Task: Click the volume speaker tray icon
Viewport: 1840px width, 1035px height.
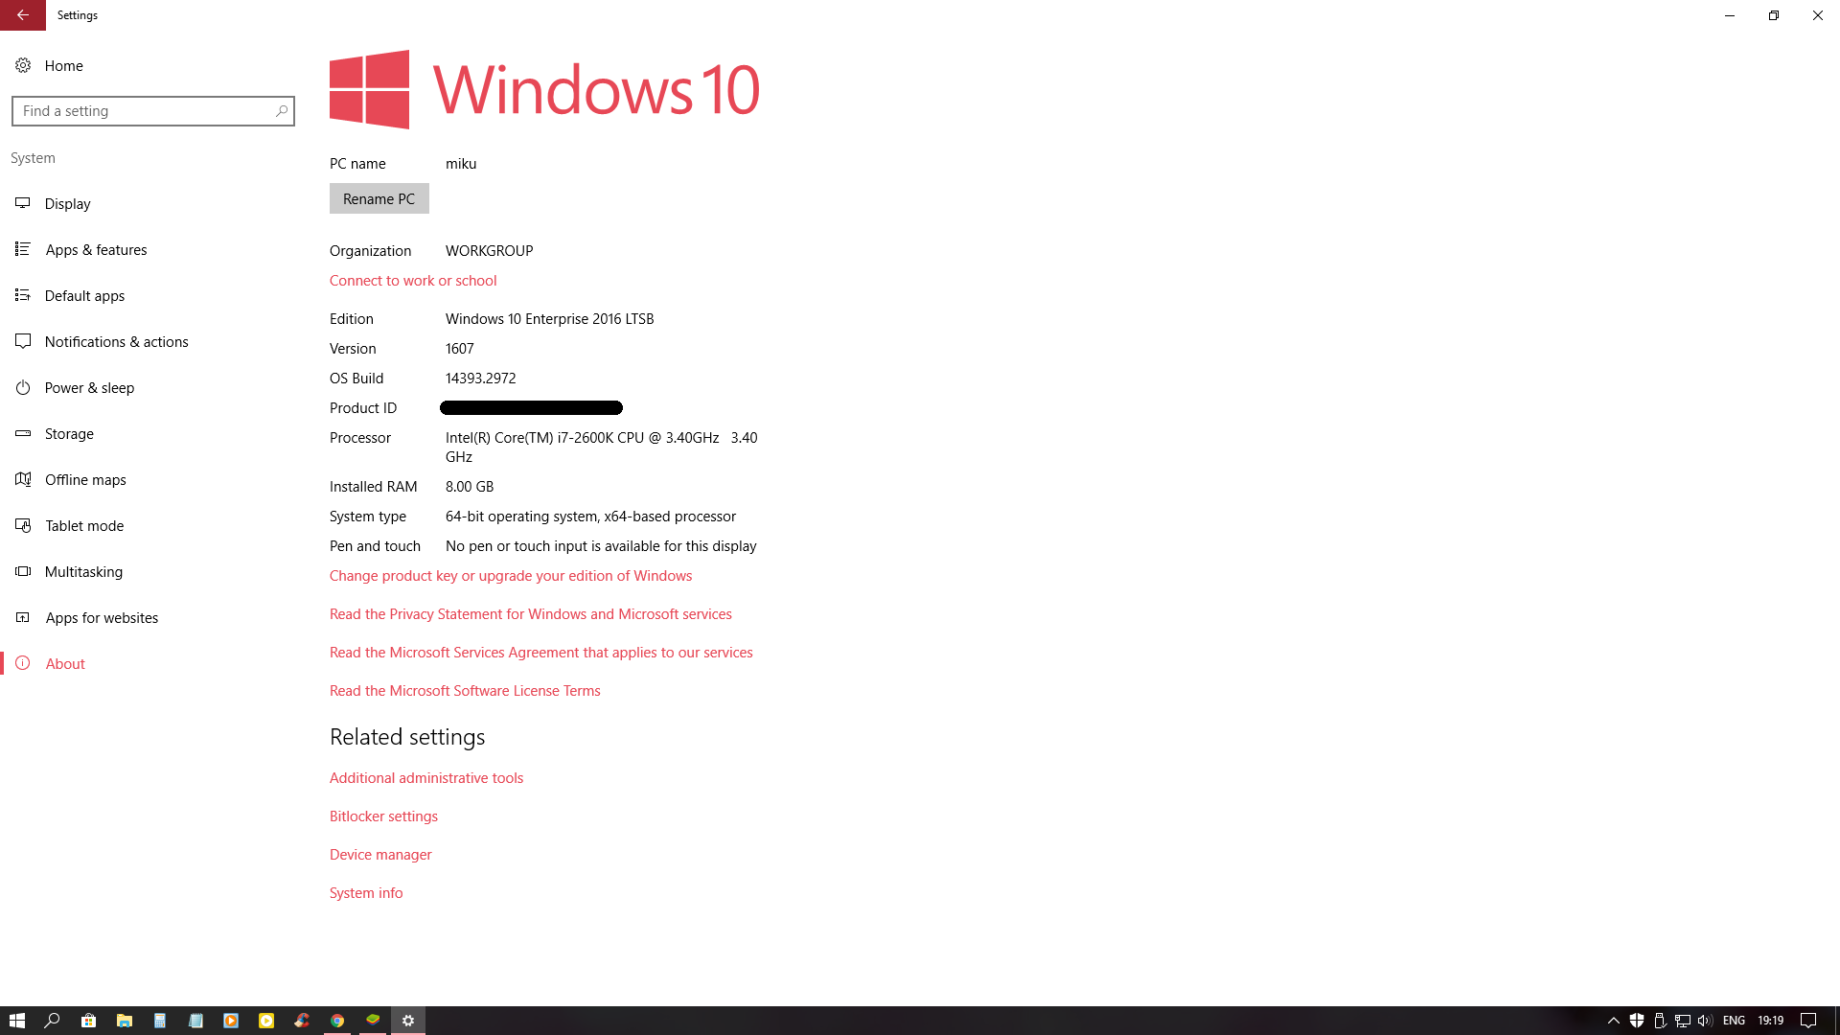Action: click(x=1705, y=1021)
